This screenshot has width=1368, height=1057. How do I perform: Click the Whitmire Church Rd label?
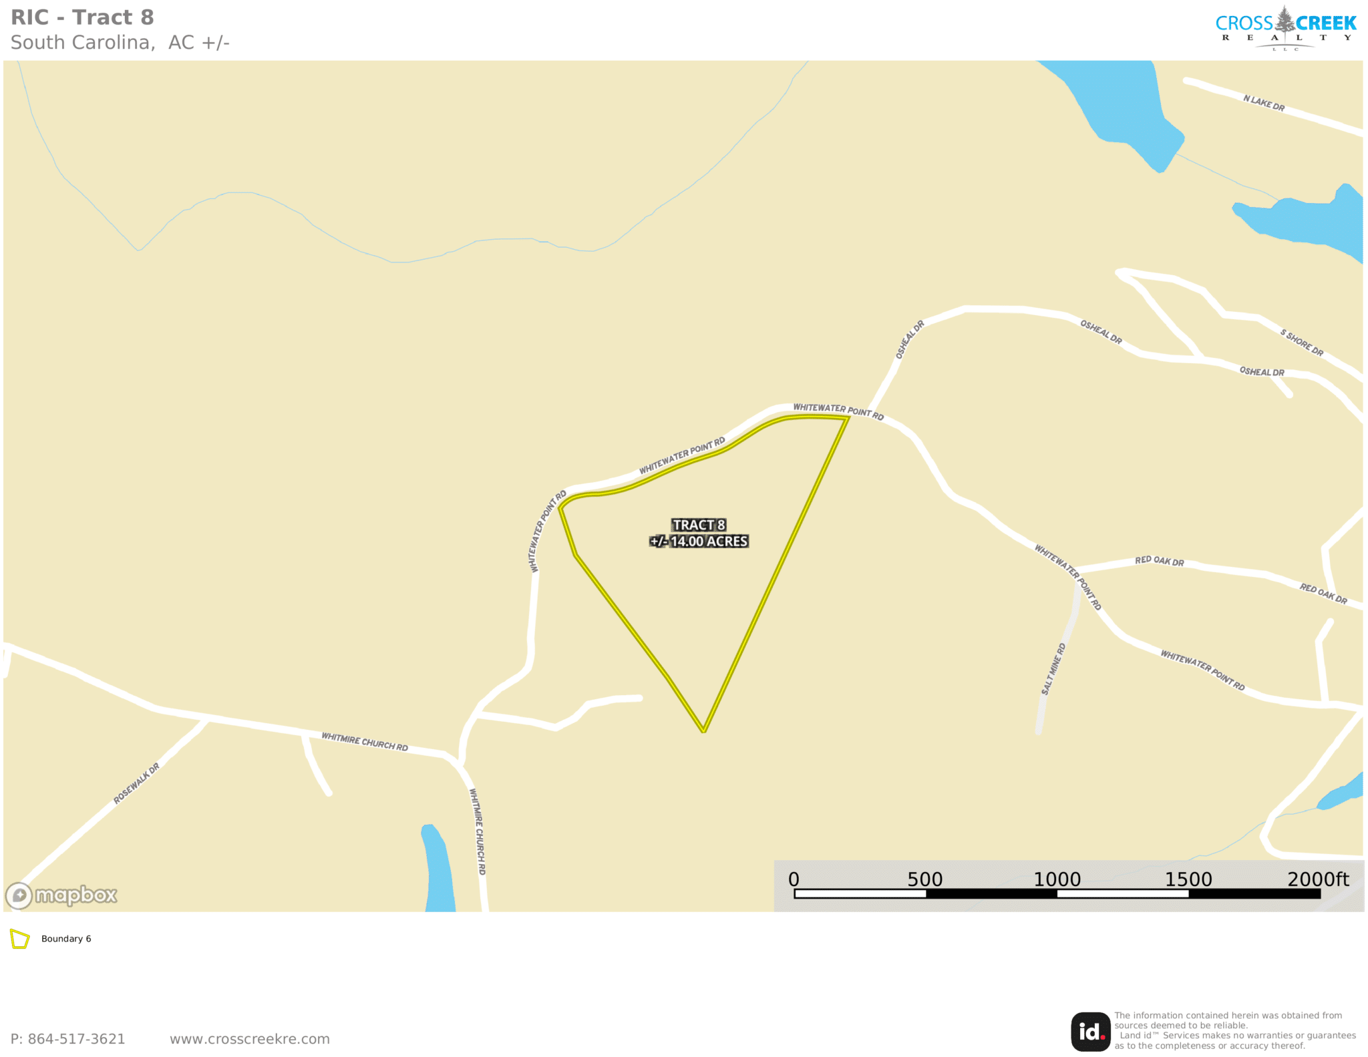tap(365, 741)
